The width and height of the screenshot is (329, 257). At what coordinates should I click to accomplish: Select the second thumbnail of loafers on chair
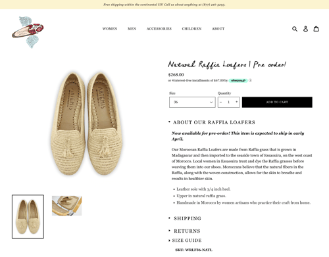pos(67,206)
